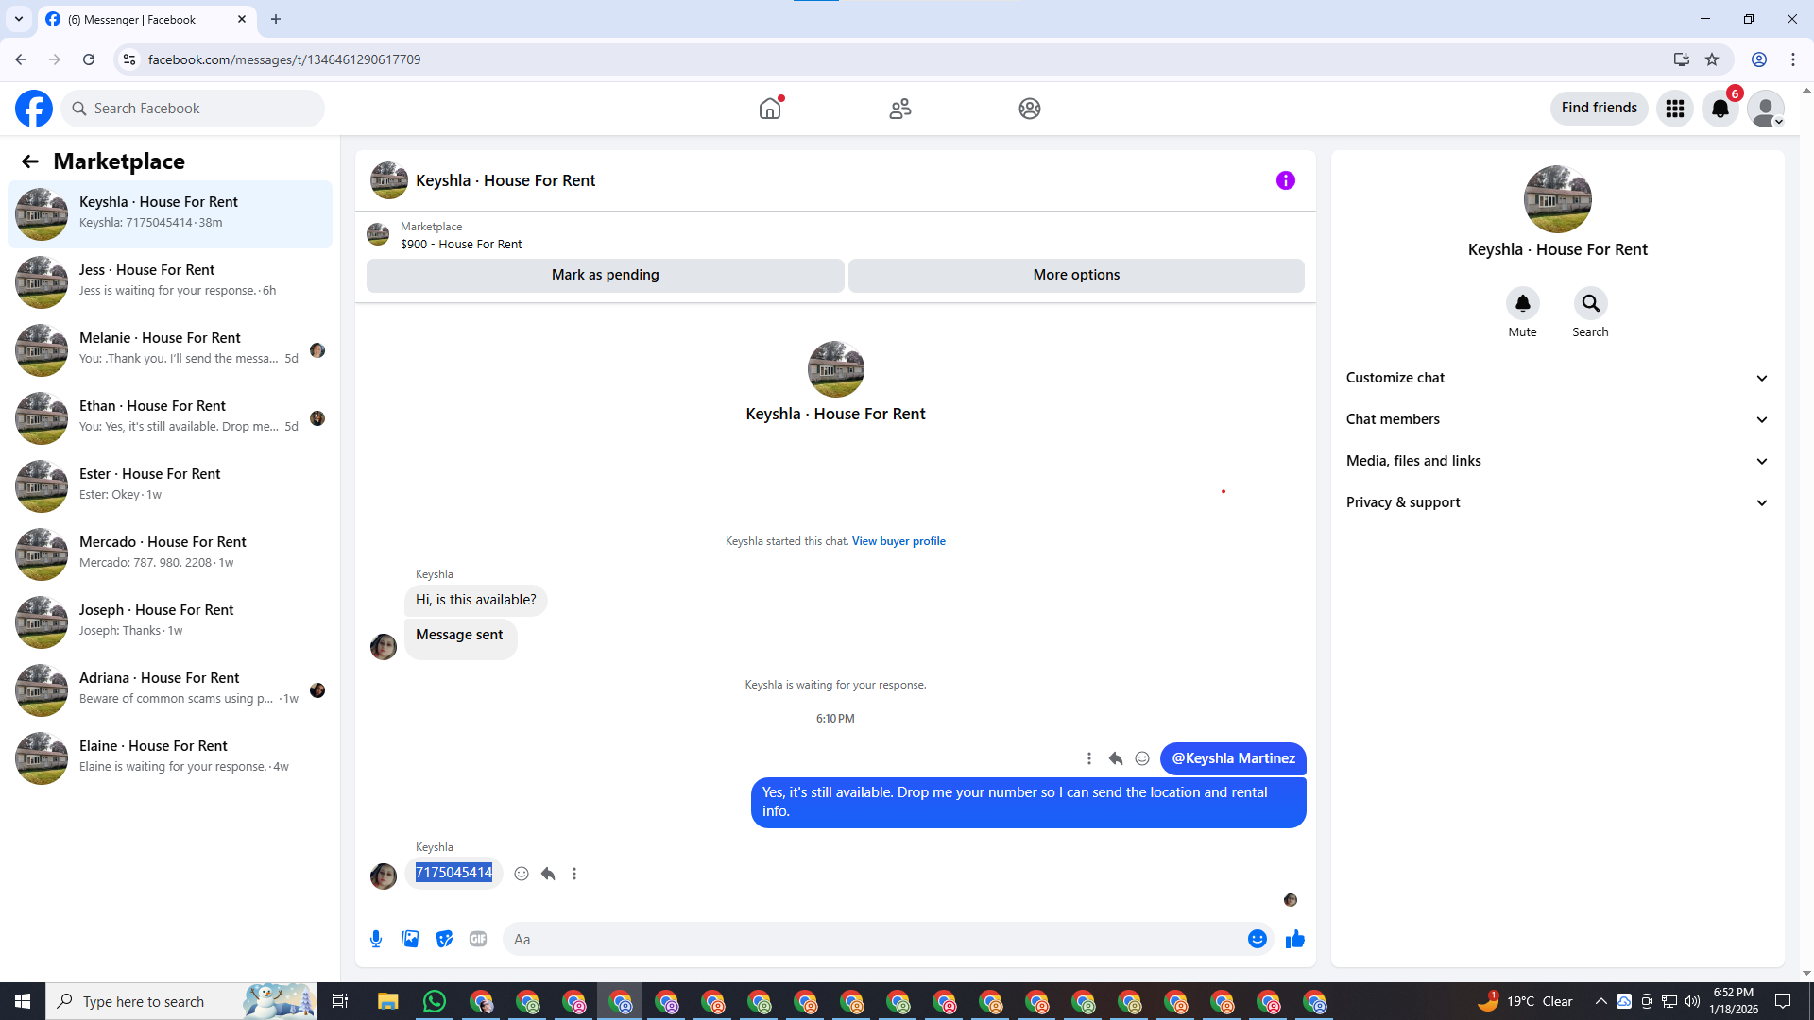Open the sticker picker icon
Image resolution: width=1814 pixels, height=1020 pixels.
click(444, 939)
